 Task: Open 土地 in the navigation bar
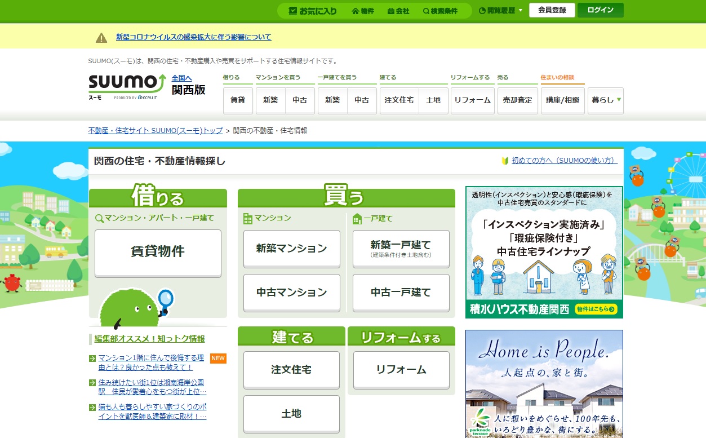(433, 100)
